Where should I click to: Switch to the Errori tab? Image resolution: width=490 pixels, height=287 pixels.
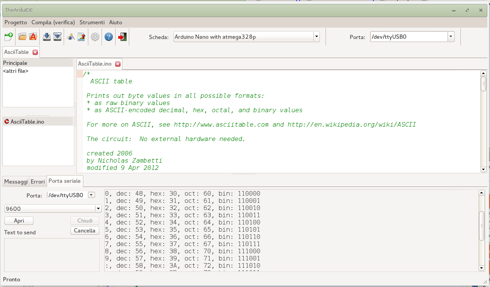[x=38, y=182]
